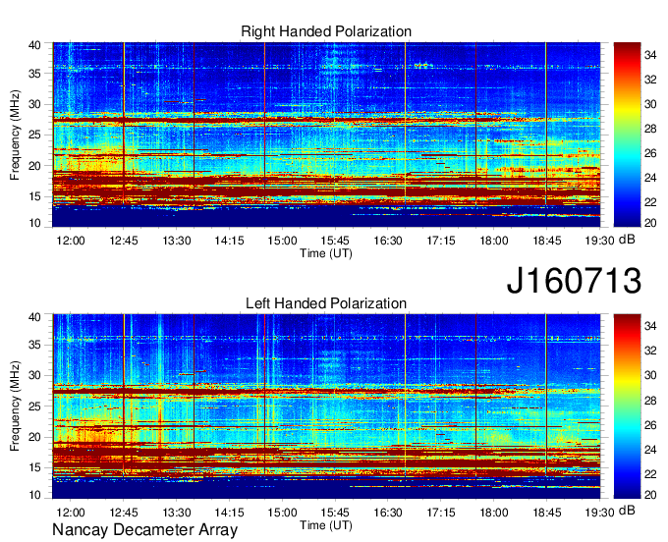The height and width of the screenshot is (542, 668).
Task: Click the 26 dB label on Right Handed color bar
Action: click(650, 153)
